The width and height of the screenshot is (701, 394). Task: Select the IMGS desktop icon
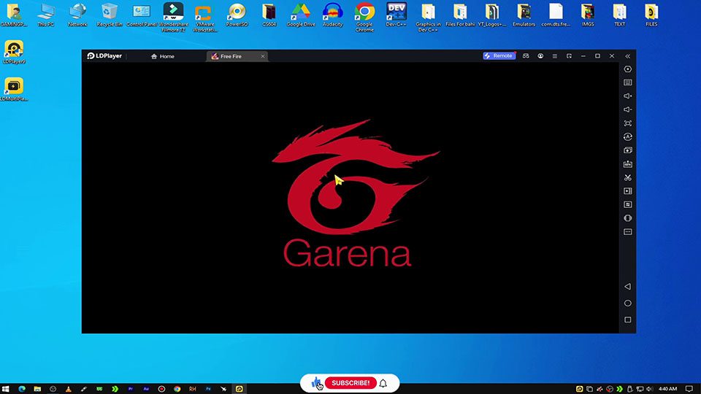pos(588,15)
